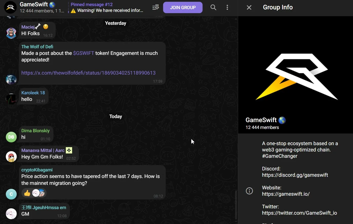Screen dimensions: 353x224
Task: Click the info circle icon in Group Info
Action: click(249, 191)
